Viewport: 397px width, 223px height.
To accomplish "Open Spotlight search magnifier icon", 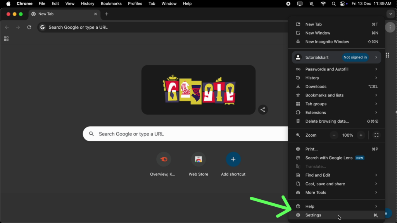I will coord(334,3).
